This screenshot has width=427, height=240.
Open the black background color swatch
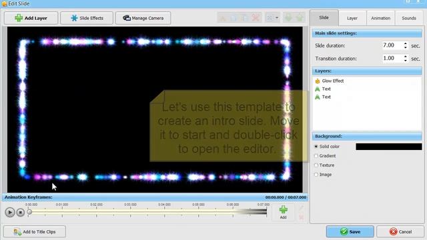click(388, 147)
